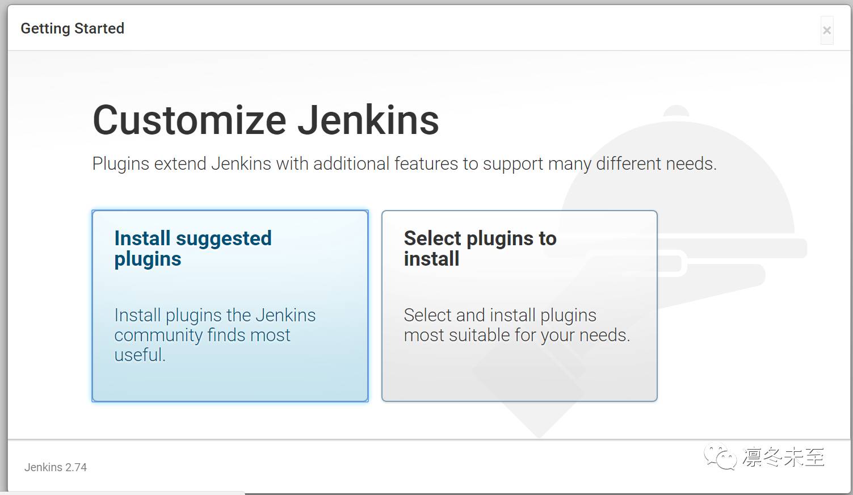This screenshot has width=853, height=495.
Task: Click the Chinese watermark text beside WeChat logo
Action: tap(783, 457)
